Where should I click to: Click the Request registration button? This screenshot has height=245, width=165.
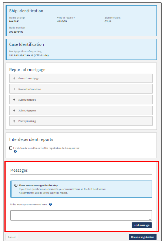tap(142, 237)
